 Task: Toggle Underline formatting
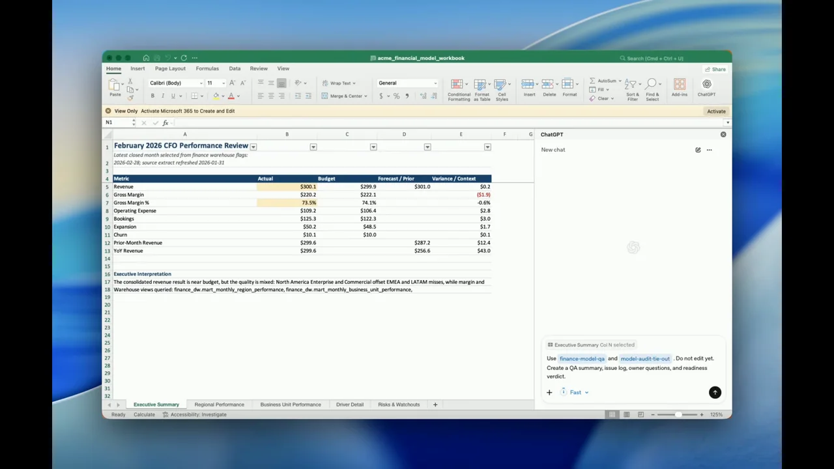pyautogui.click(x=173, y=96)
